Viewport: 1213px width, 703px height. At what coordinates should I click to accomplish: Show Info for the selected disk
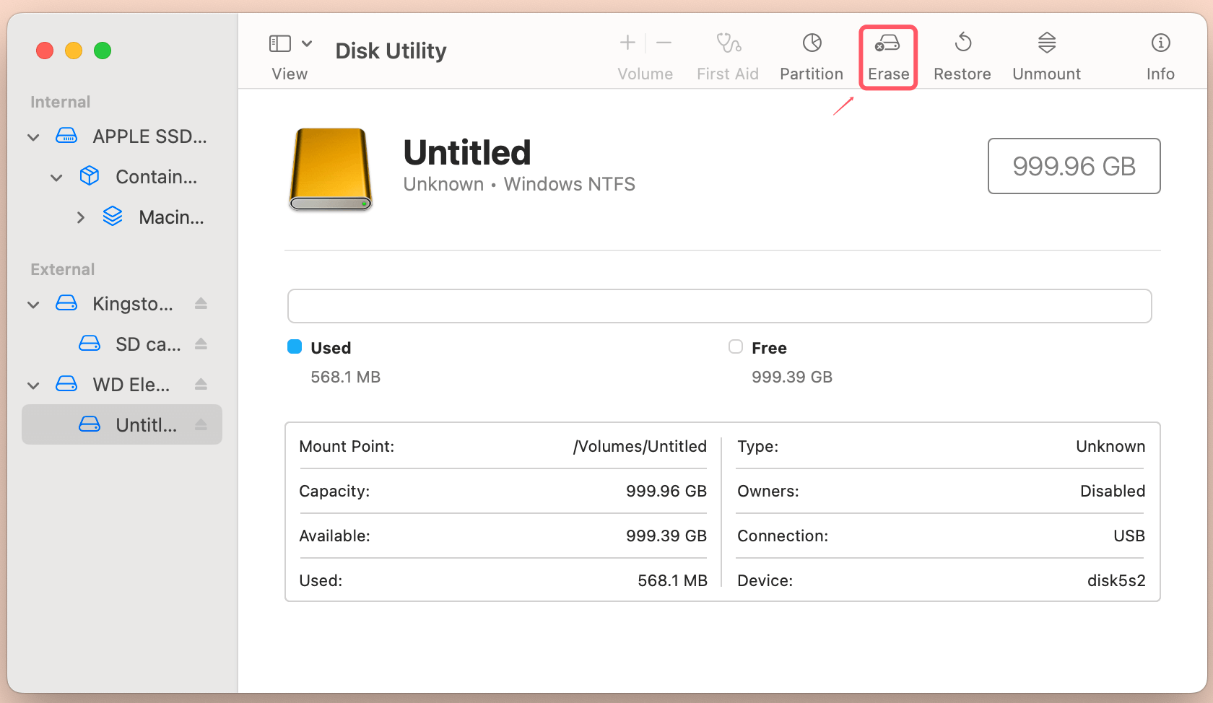(1160, 54)
